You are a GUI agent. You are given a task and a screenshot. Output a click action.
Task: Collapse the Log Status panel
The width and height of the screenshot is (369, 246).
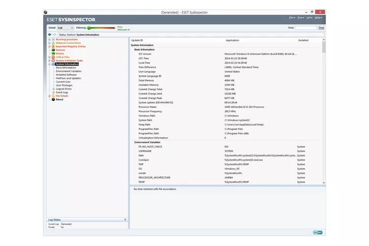(x=125, y=219)
